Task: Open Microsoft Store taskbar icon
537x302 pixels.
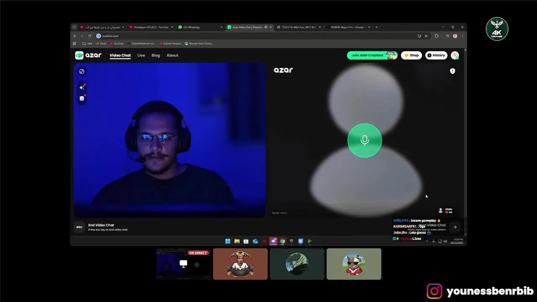Action: pos(246,241)
